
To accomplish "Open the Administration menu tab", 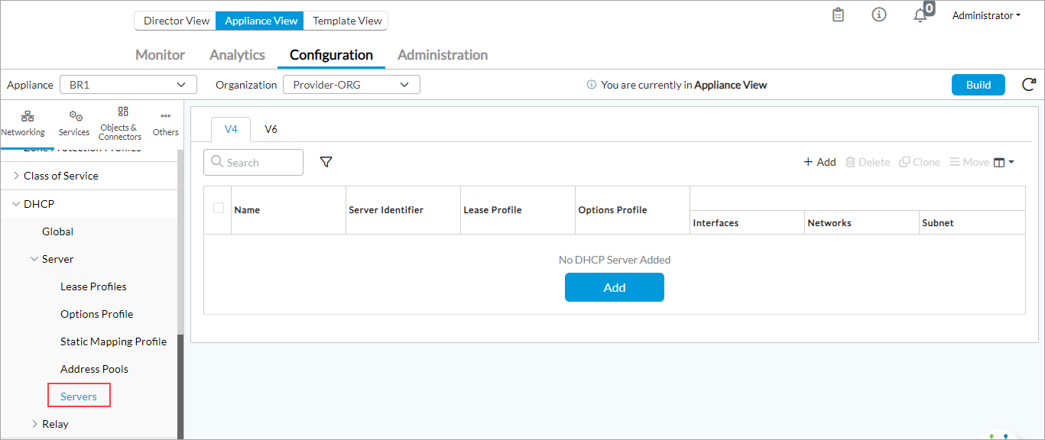I will tap(443, 55).
